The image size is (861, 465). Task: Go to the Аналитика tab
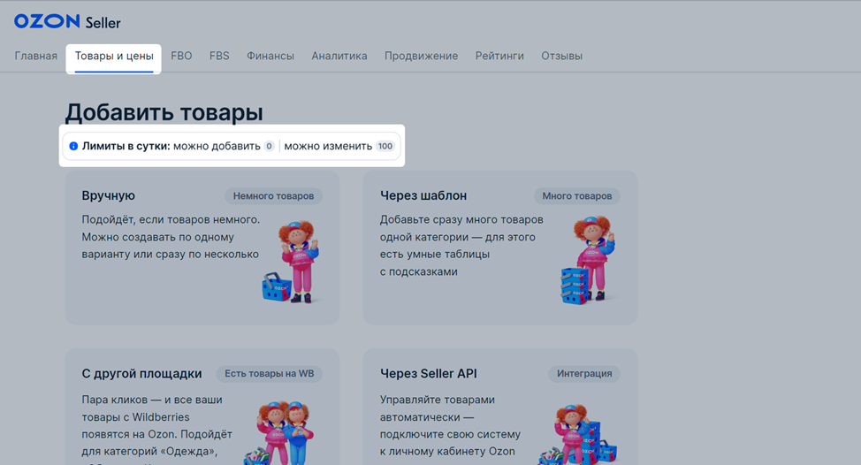(339, 56)
